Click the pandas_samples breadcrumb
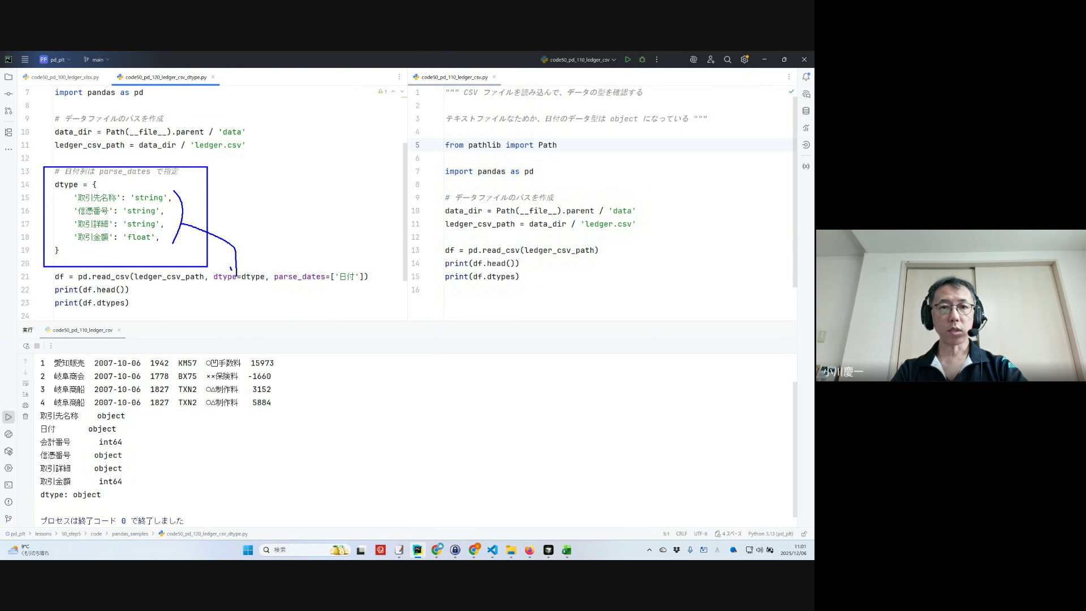Screen dimensions: 1086x611 click(130, 533)
